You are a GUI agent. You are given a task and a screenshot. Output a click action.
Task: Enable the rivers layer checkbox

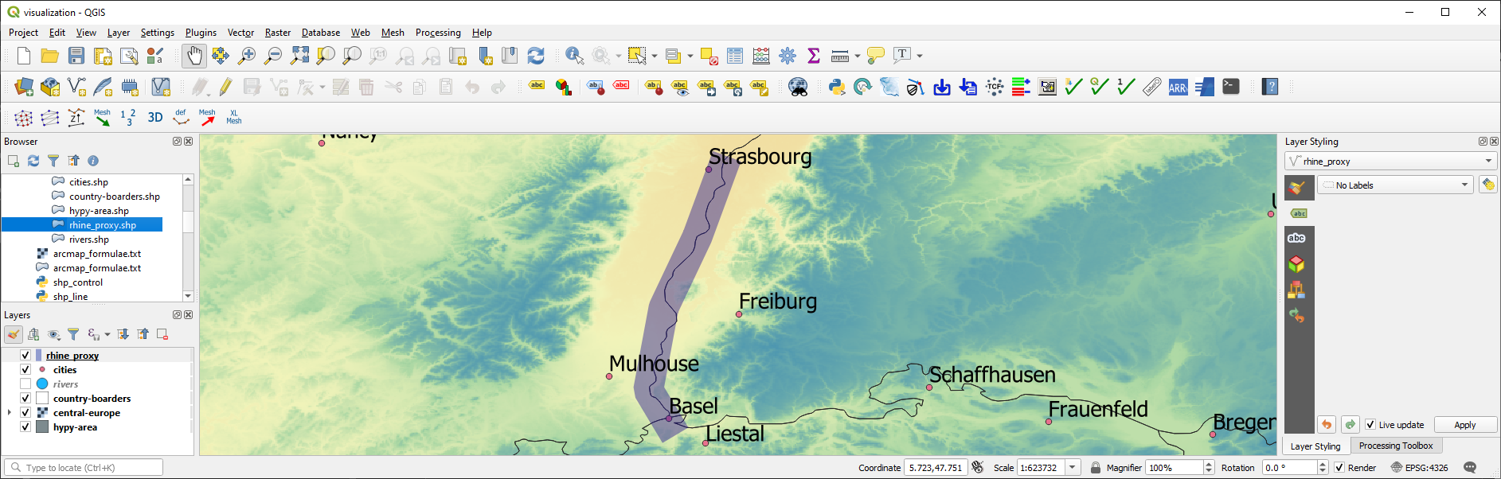tap(25, 384)
